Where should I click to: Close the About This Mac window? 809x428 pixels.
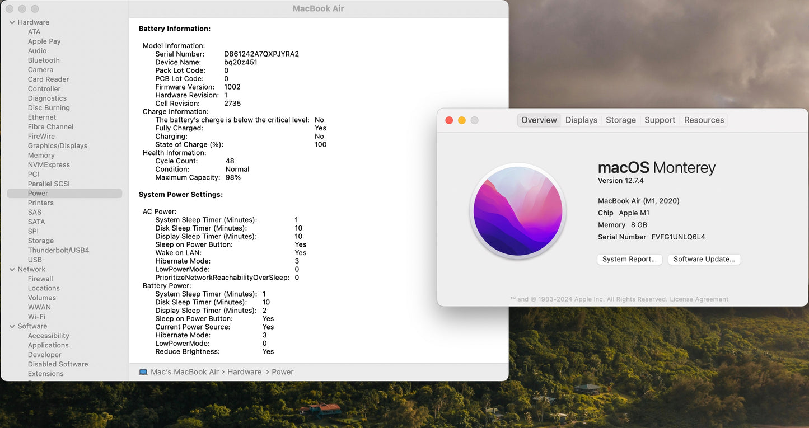coord(449,120)
